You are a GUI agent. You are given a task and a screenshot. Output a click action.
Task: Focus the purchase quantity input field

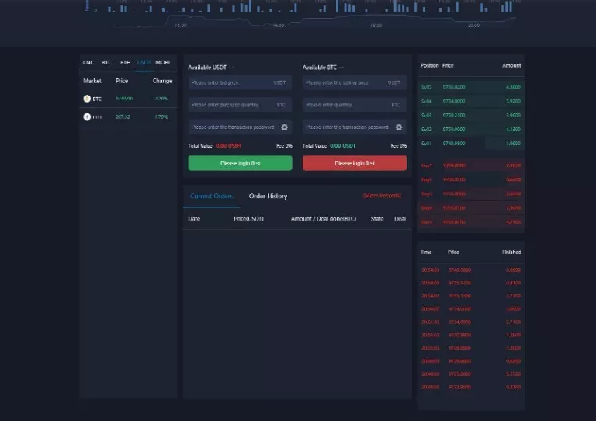point(231,104)
